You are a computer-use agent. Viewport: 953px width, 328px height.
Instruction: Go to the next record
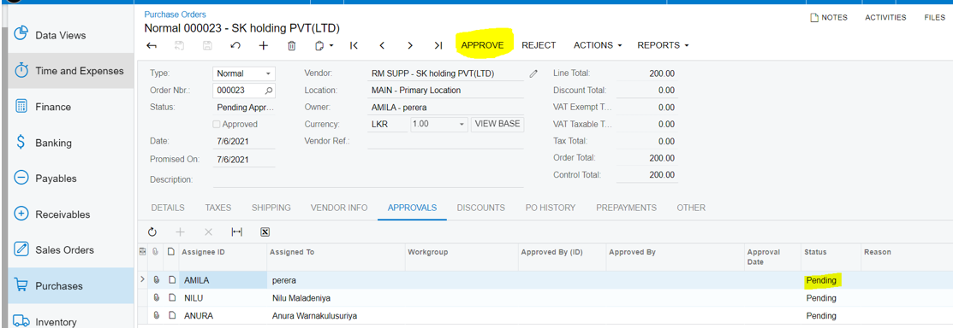[410, 45]
